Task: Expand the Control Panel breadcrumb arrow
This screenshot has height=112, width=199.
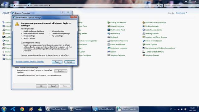Action: coord(28,6)
